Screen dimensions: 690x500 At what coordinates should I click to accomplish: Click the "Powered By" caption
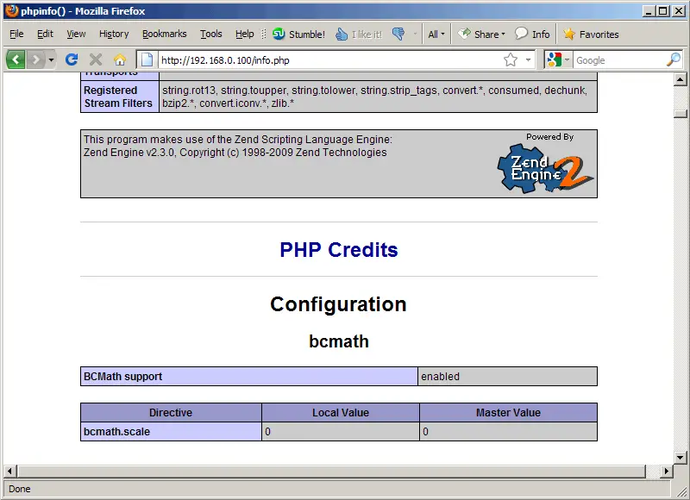coord(549,137)
